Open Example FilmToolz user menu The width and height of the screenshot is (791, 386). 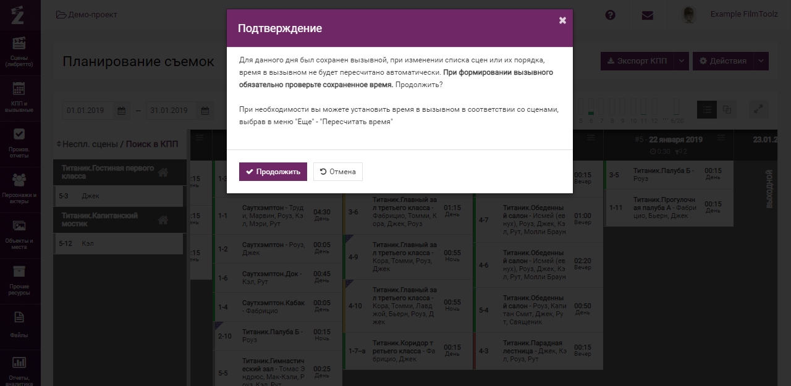pyautogui.click(x=744, y=14)
